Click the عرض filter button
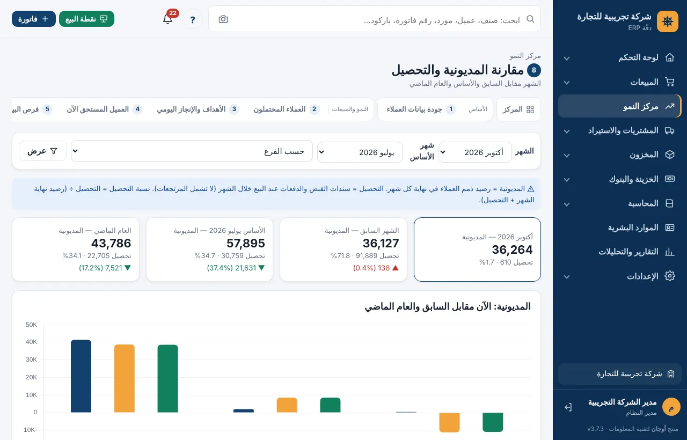This screenshot has height=440, width=687. tap(42, 151)
